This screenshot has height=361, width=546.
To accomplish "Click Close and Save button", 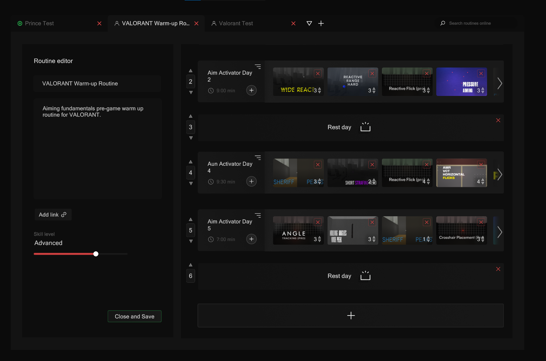I will (x=134, y=317).
